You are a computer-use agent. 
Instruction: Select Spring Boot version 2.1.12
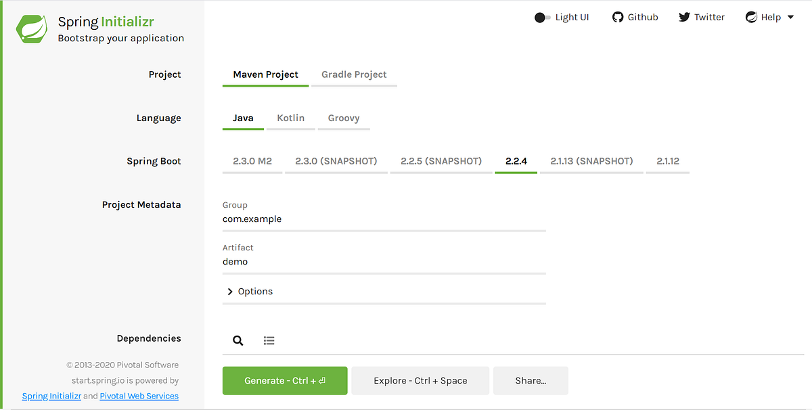coord(667,161)
